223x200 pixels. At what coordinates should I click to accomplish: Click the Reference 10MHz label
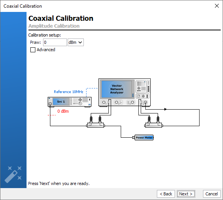pos(68,92)
